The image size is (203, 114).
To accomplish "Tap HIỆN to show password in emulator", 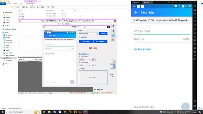I will (186, 39).
